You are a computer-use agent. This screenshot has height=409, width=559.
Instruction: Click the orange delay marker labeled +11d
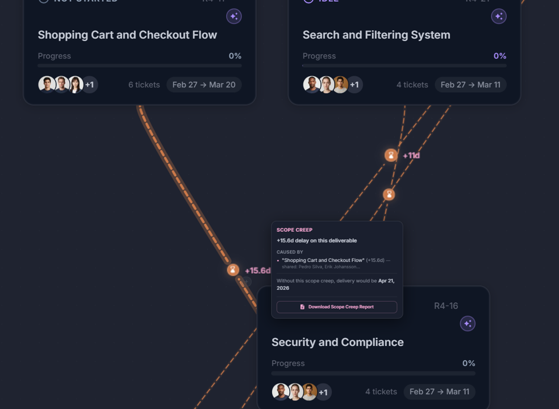(x=391, y=155)
